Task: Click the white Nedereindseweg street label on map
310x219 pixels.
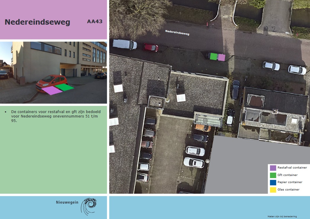Action: click(x=177, y=32)
